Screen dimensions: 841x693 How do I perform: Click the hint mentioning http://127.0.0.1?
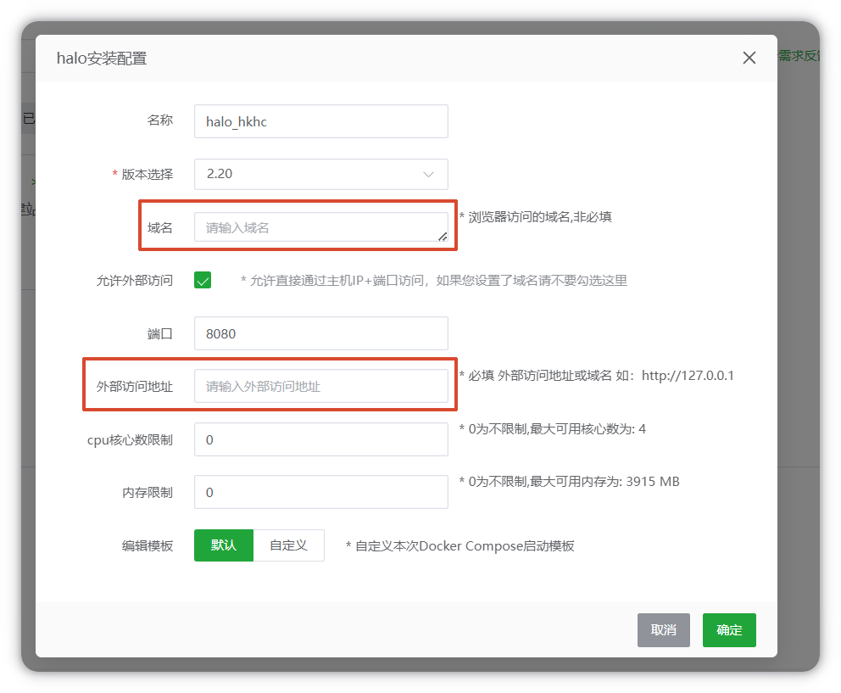click(x=597, y=375)
